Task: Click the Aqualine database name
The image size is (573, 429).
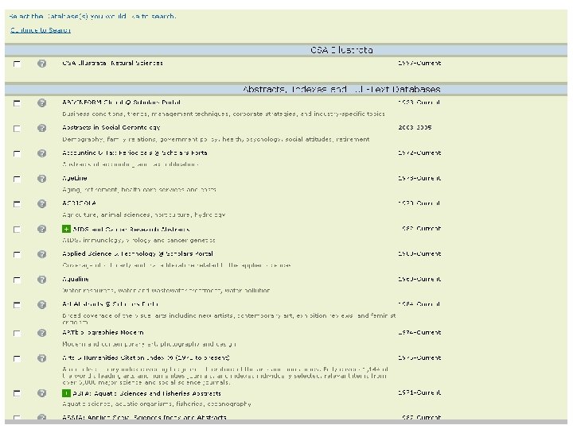Action: [76, 279]
